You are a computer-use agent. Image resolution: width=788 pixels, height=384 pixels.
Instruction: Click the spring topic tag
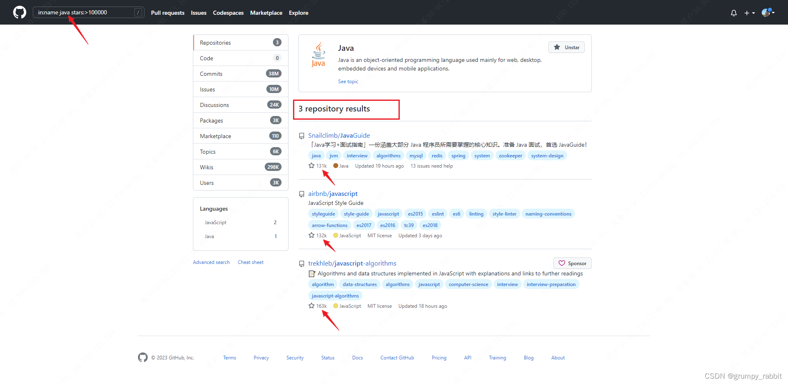[x=458, y=156]
